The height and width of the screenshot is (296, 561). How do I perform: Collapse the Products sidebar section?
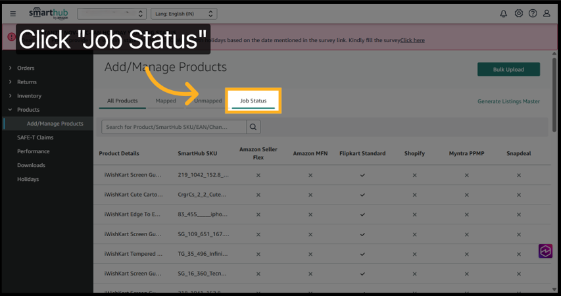point(28,110)
